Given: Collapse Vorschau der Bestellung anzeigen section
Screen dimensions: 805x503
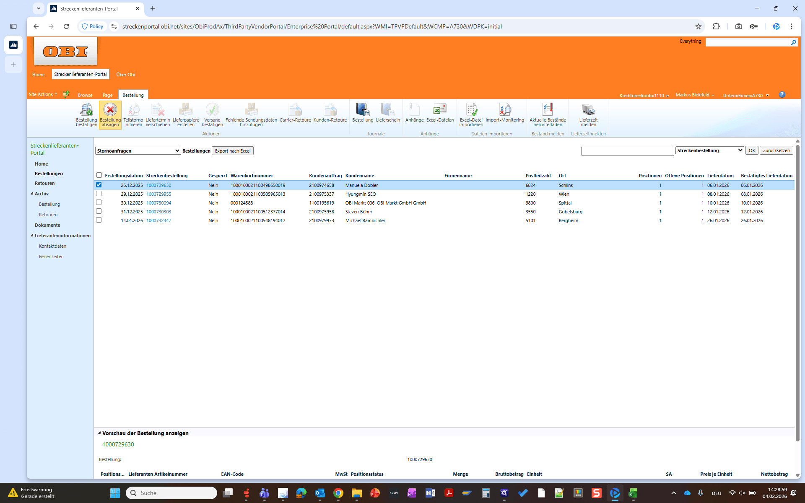Looking at the screenshot, I should (x=99, y=433).
